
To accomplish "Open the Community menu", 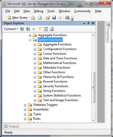I will (x=83, y=11).
